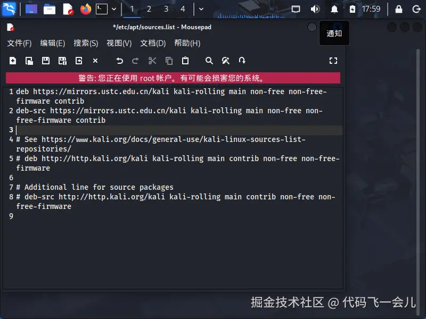
Task: Open the file manager from the panel
Action: pos(49,9)
